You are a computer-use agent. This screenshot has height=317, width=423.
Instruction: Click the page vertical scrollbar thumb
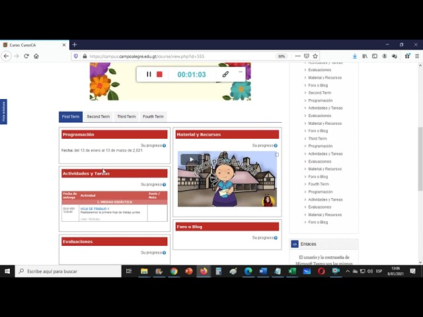[x=420, y=158]
